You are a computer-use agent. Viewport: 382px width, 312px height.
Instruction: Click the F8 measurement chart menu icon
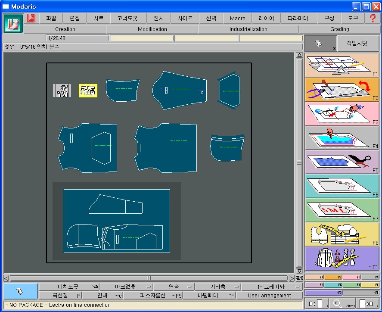point(342,234)
